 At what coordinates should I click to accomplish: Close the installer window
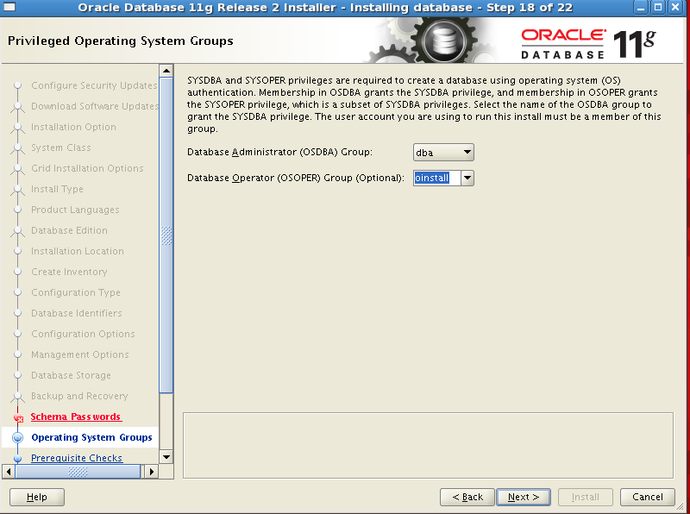tap(675, 8)
